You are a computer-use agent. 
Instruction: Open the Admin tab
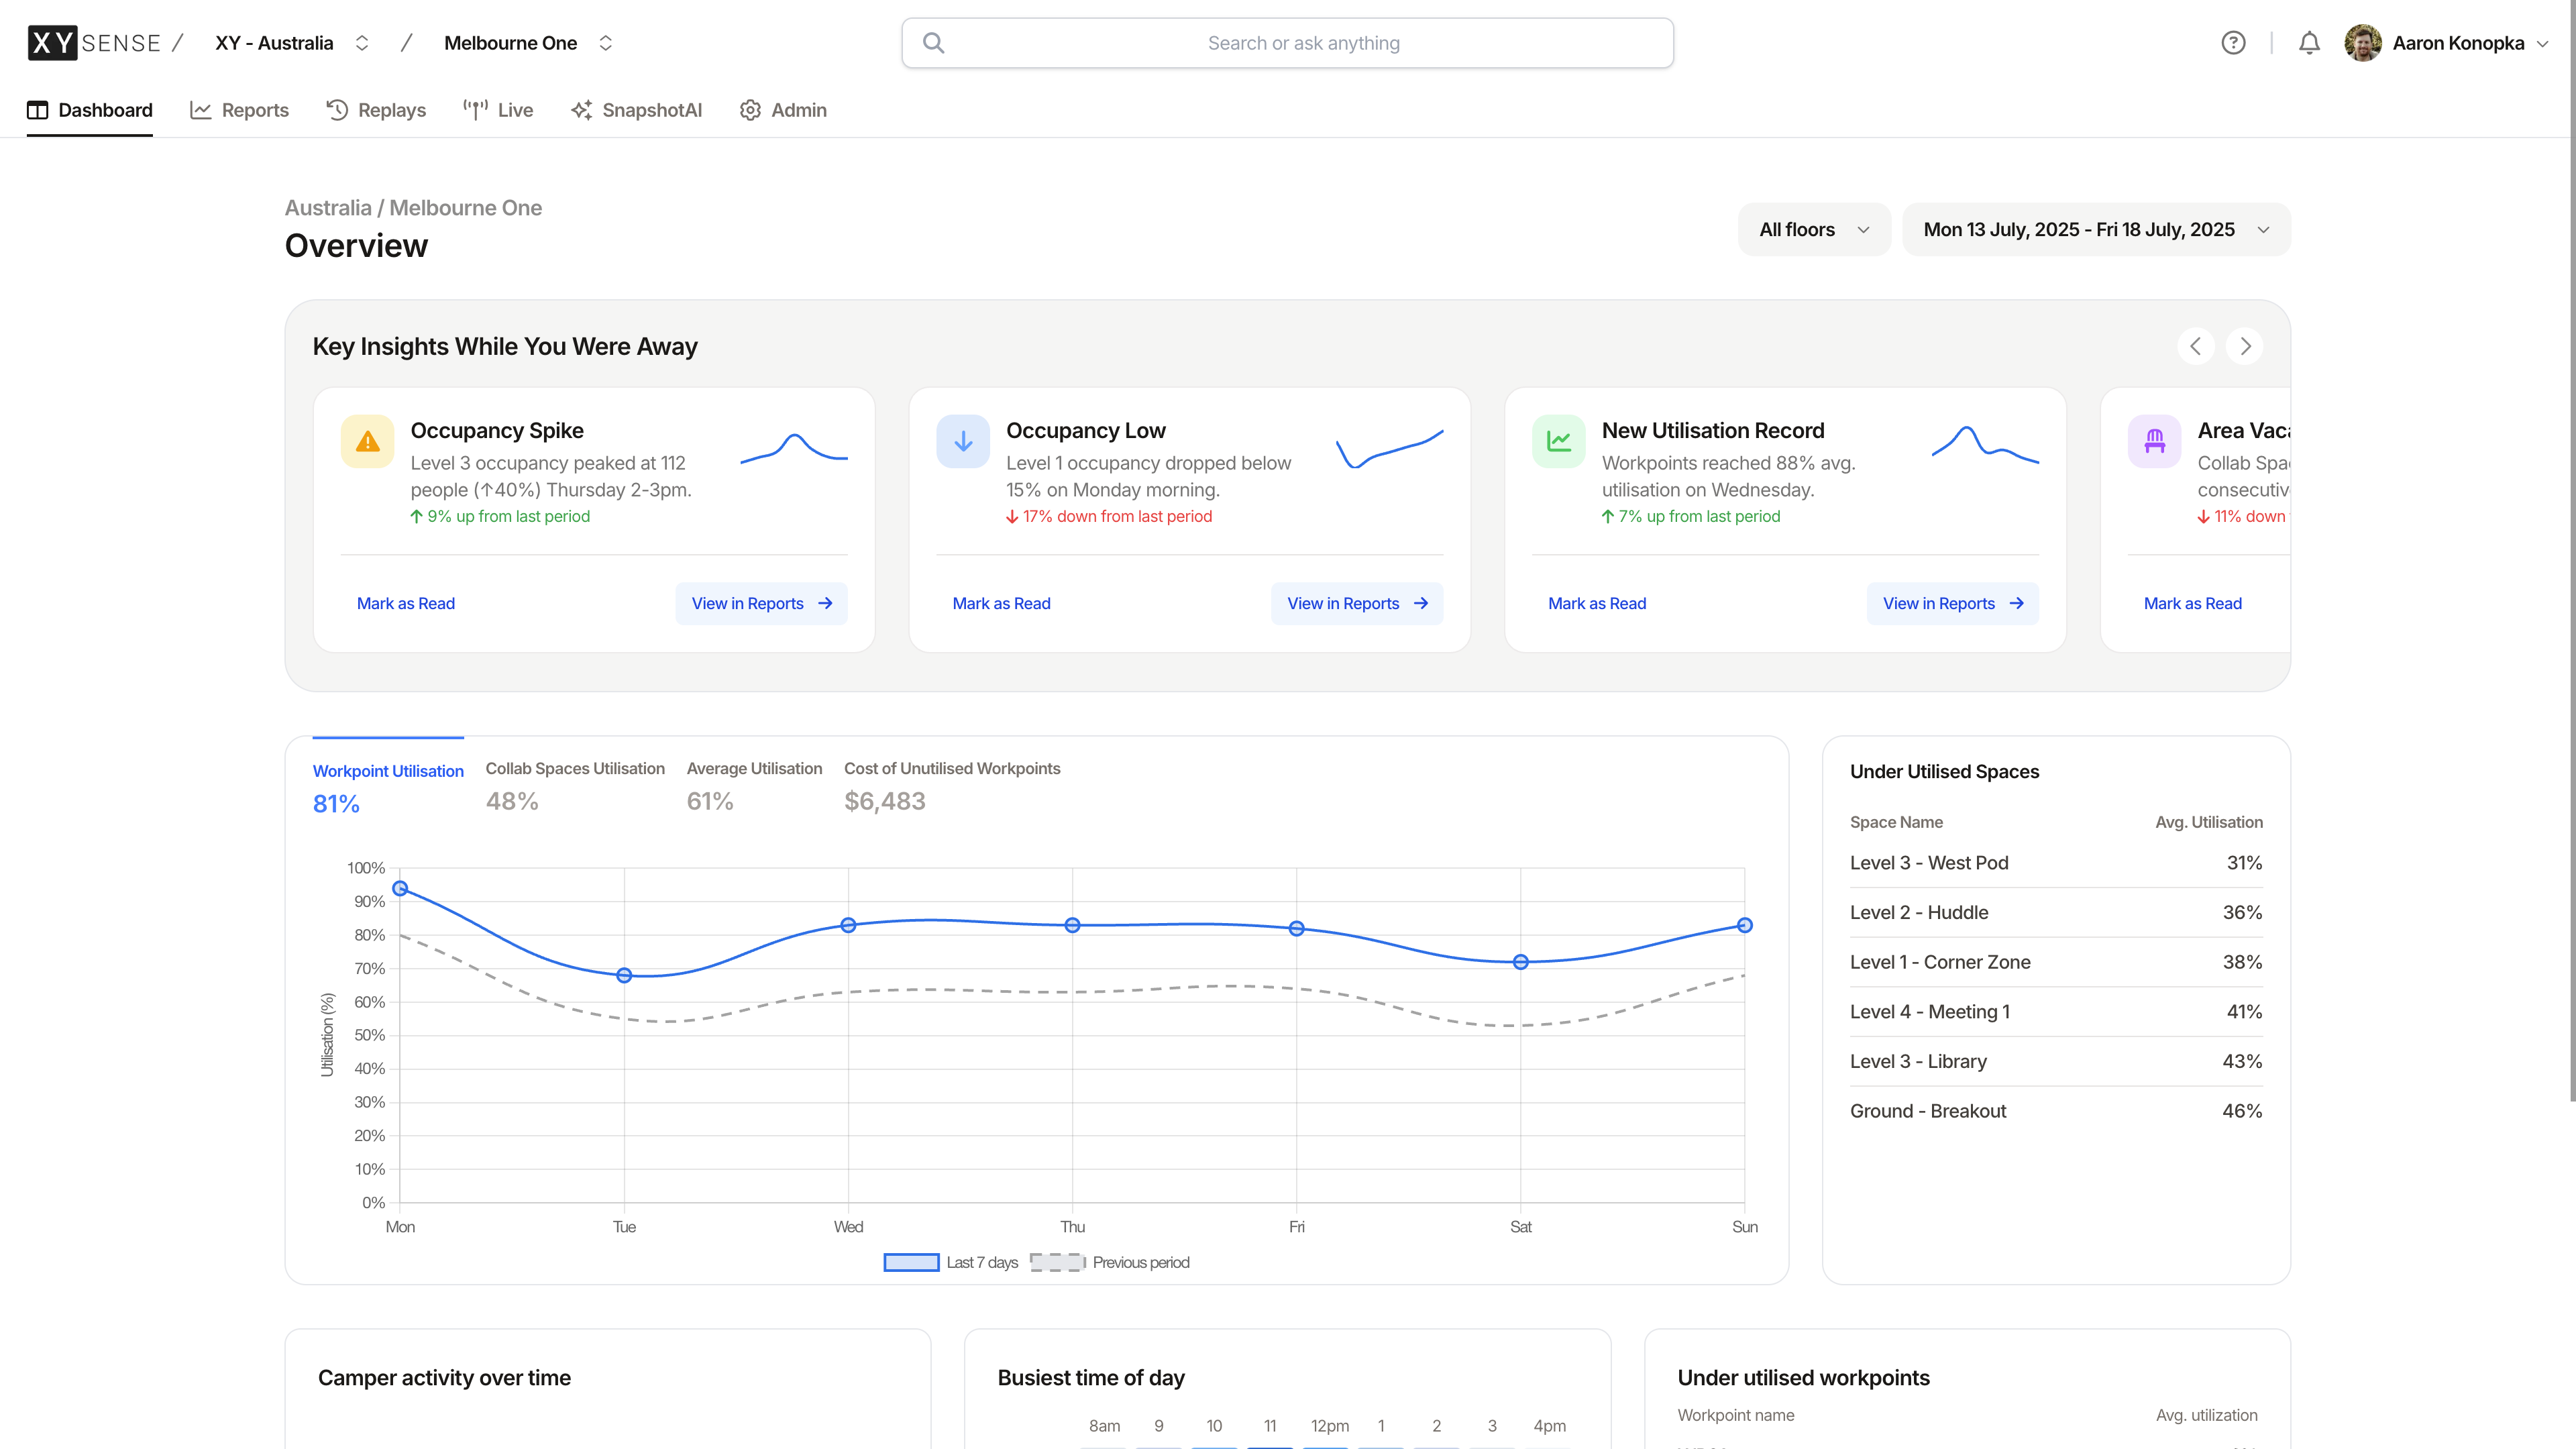click(783, 110)
